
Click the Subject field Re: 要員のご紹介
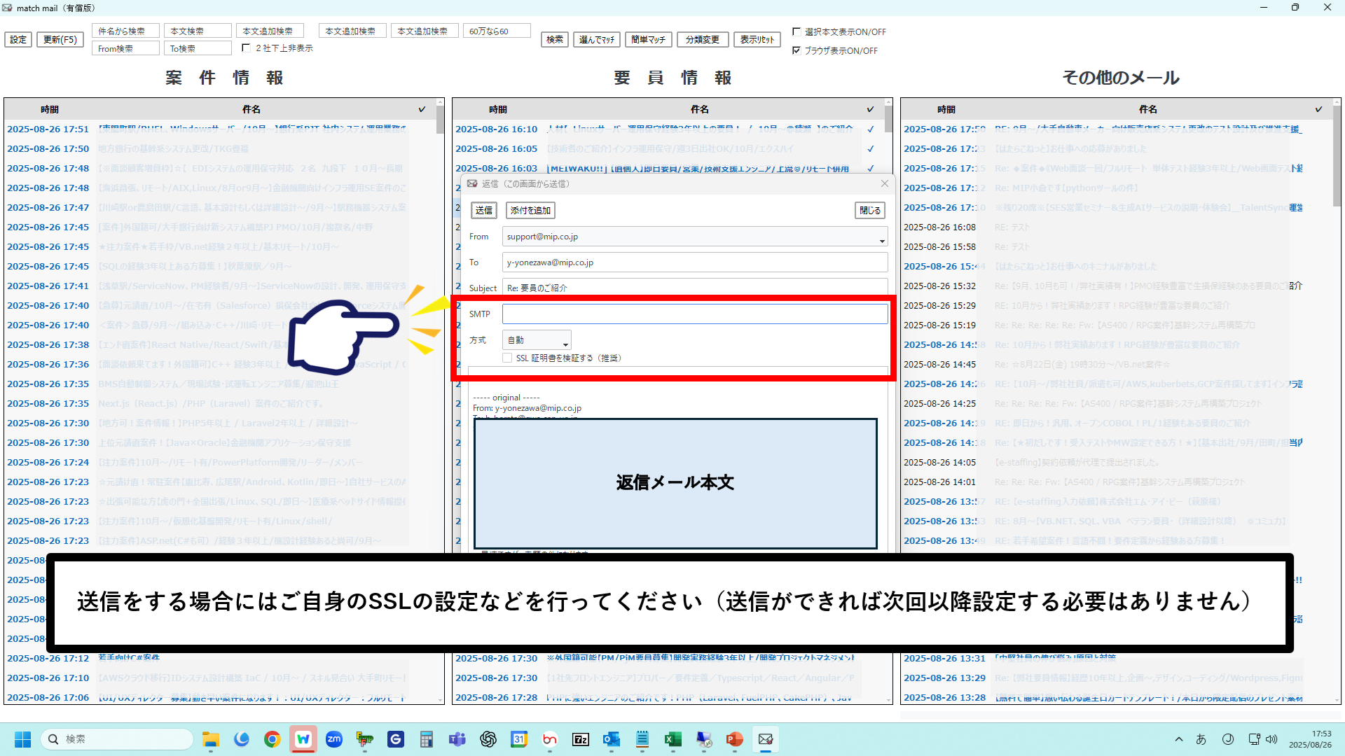pos(695,287)
